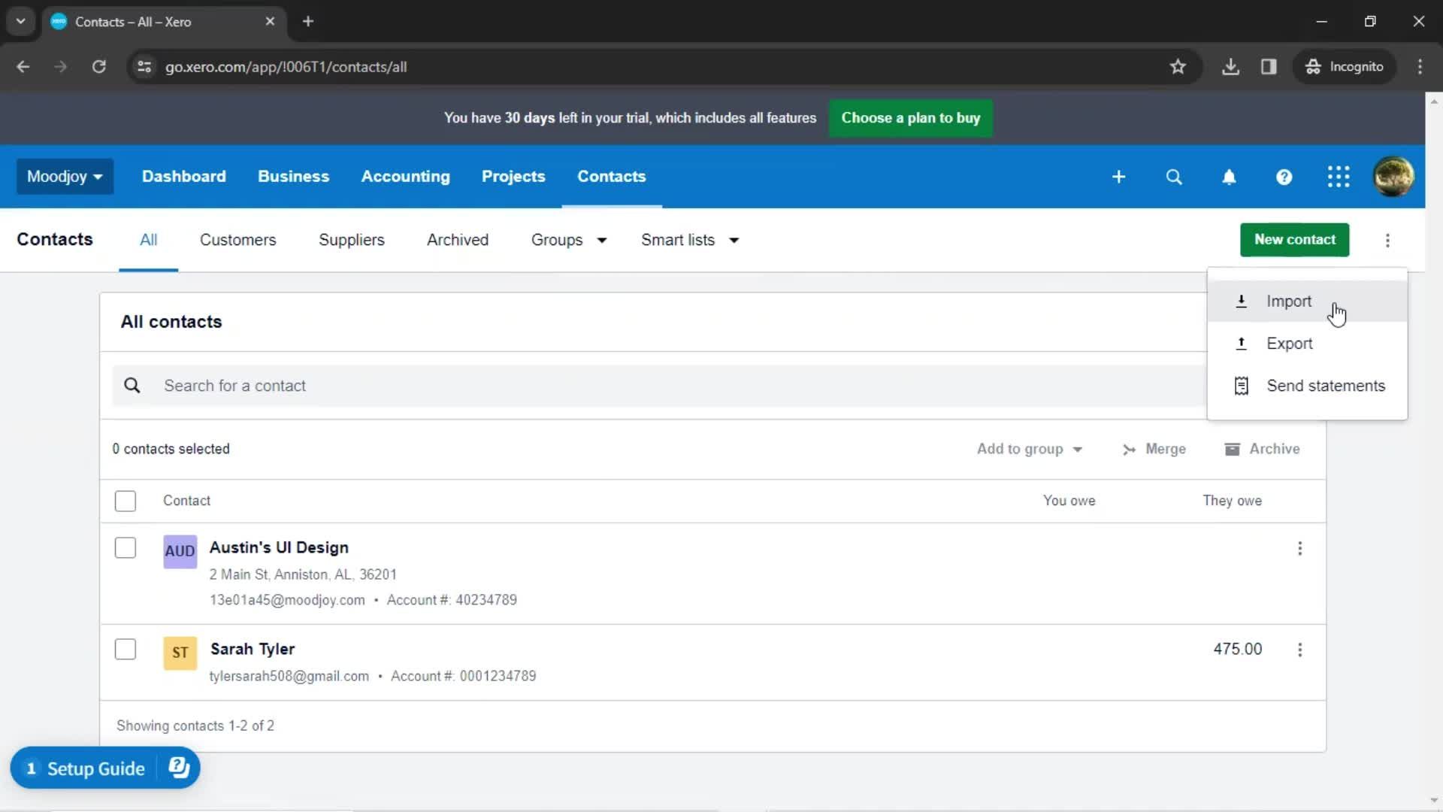Click the Archive box icon
The width and height of the screenshot is (1443, 812).
[x=1232, y=450]
